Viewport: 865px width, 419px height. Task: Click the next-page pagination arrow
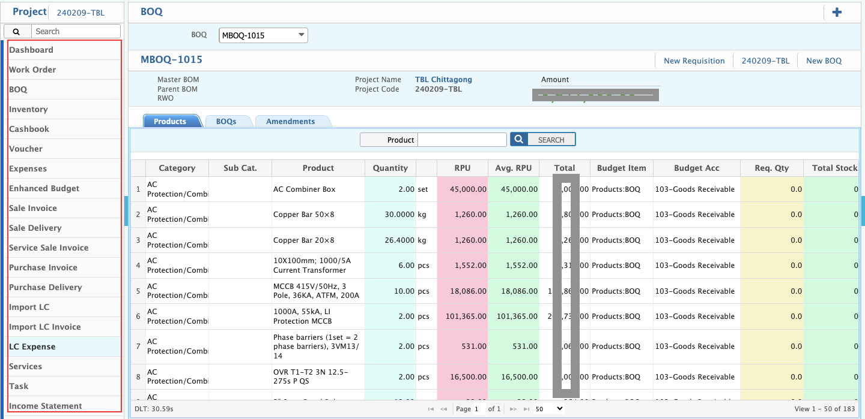(512, 408)
